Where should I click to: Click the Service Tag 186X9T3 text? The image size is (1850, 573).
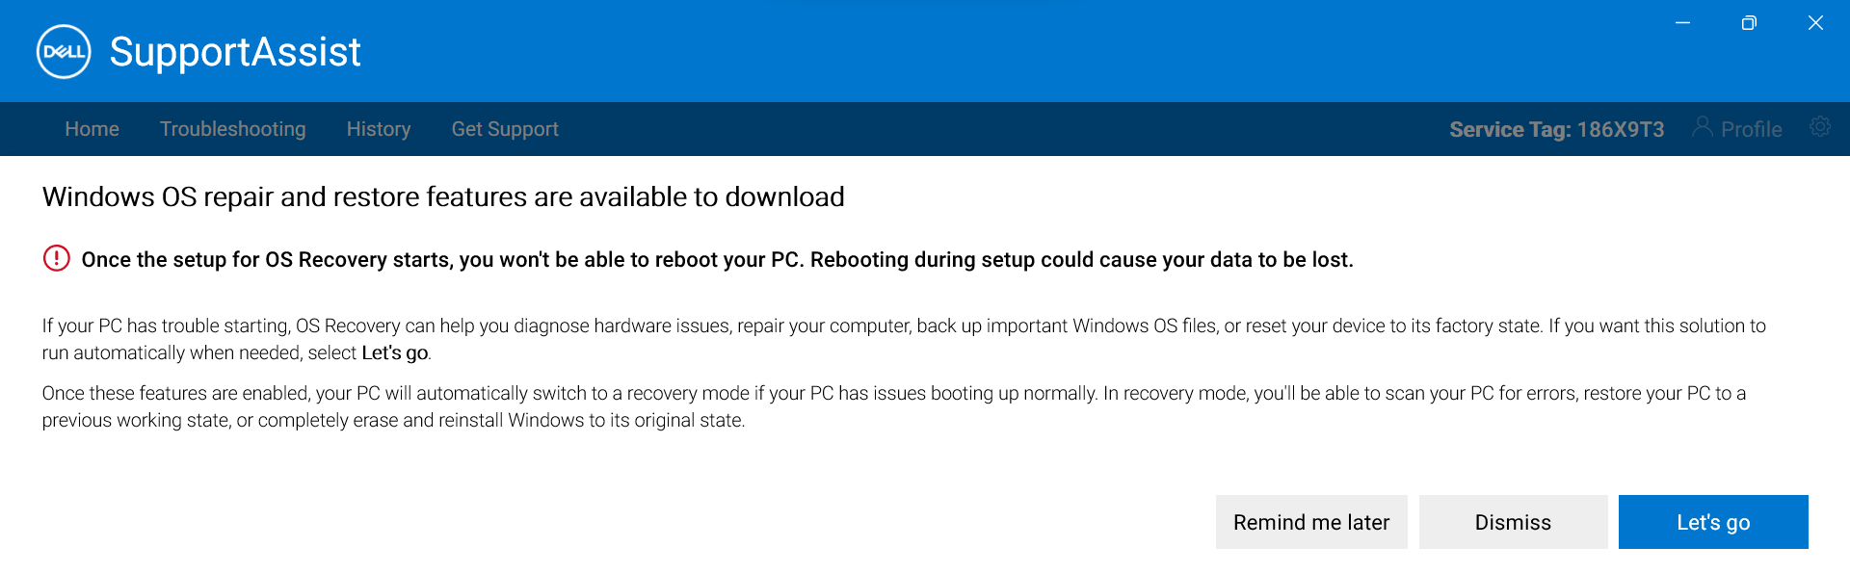[x=1556, y=129]
